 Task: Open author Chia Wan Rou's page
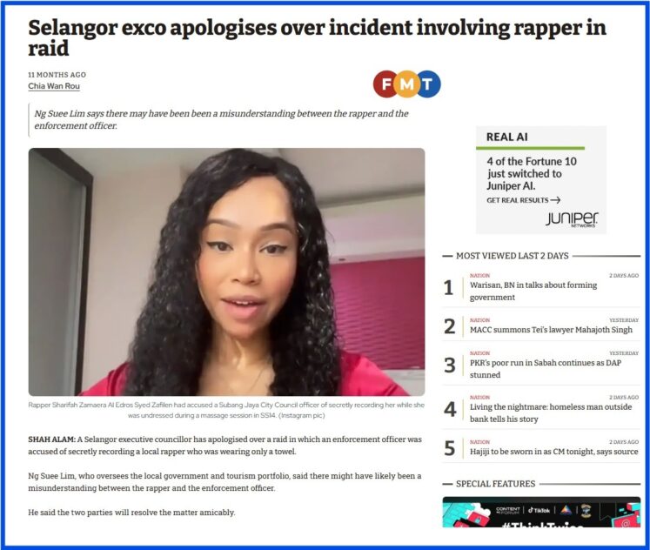[x=54, y=86]
